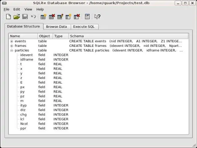Select the chg field row

point(98,115)
